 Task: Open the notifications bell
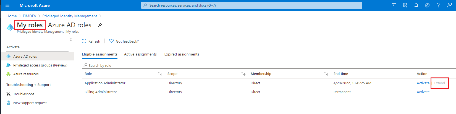coord(416,5)
